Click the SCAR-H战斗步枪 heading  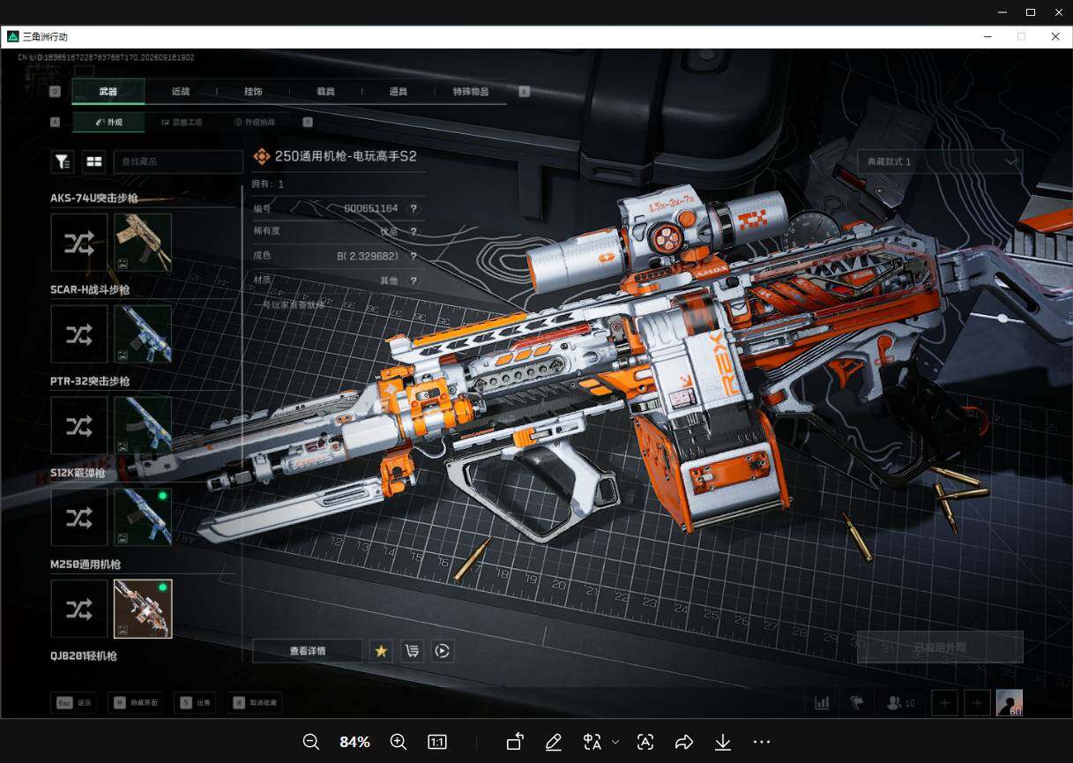pos(90,289)
